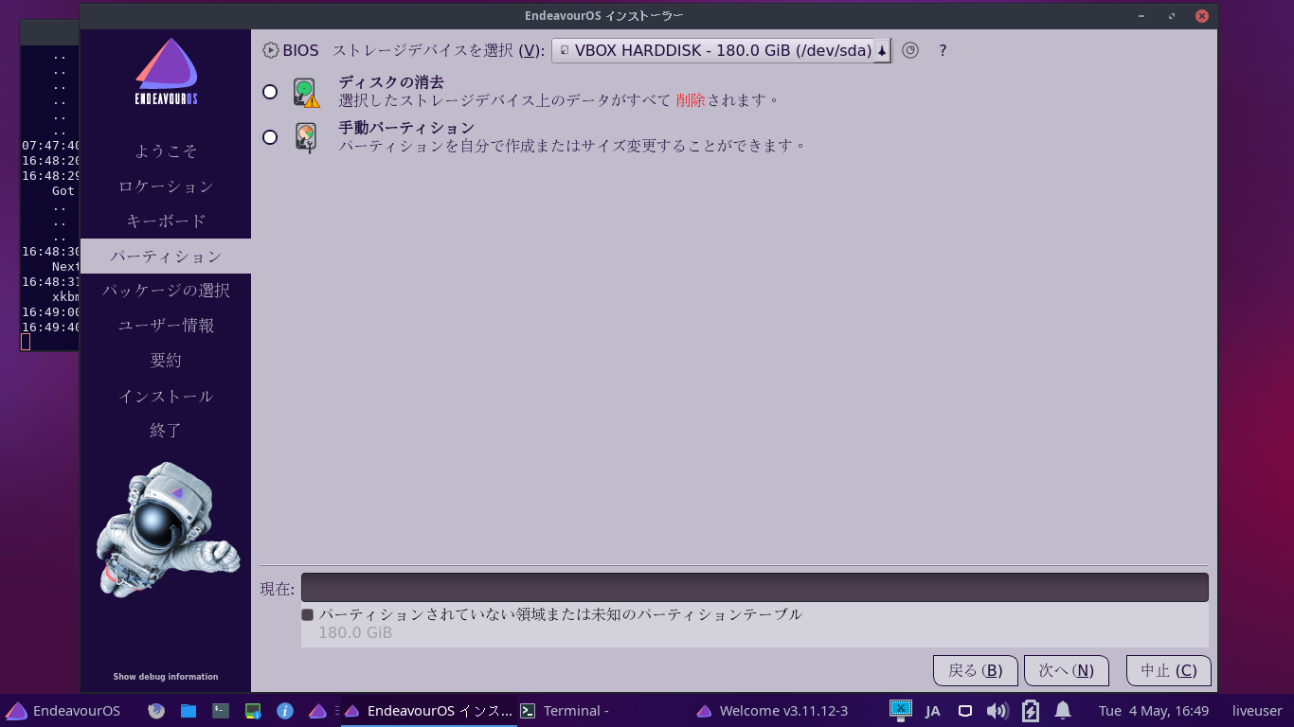Click the 180.0 GiB size text
The image size is (1294, 727).
pos(355,632)
